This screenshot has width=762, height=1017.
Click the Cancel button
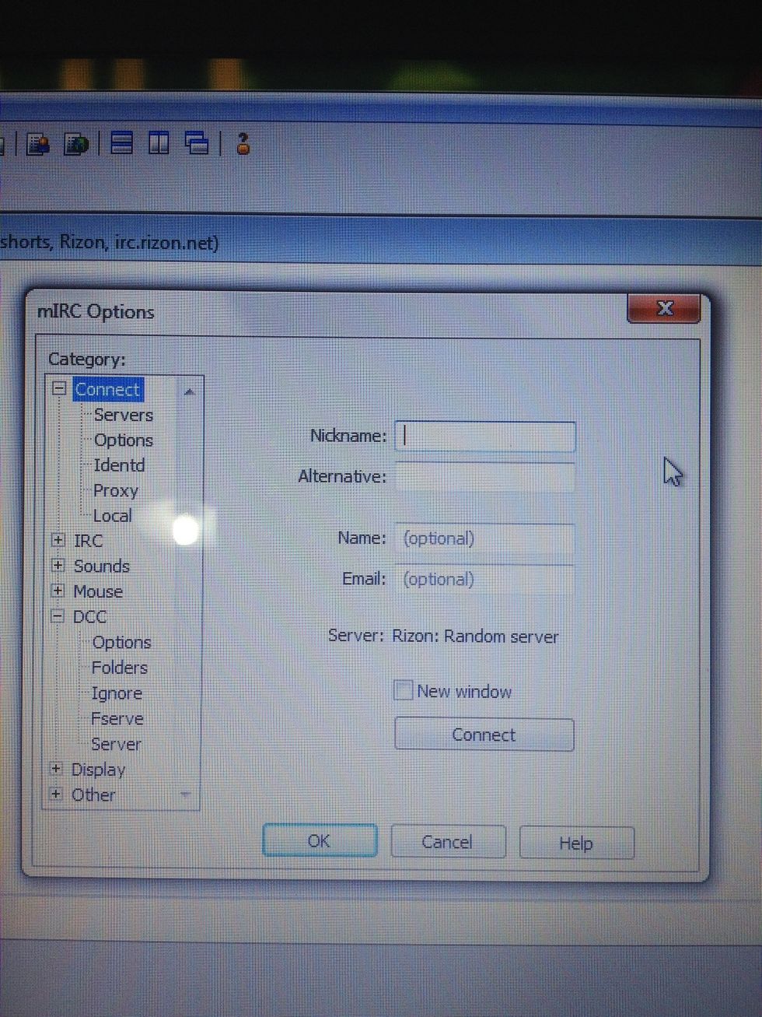point(447,842)
